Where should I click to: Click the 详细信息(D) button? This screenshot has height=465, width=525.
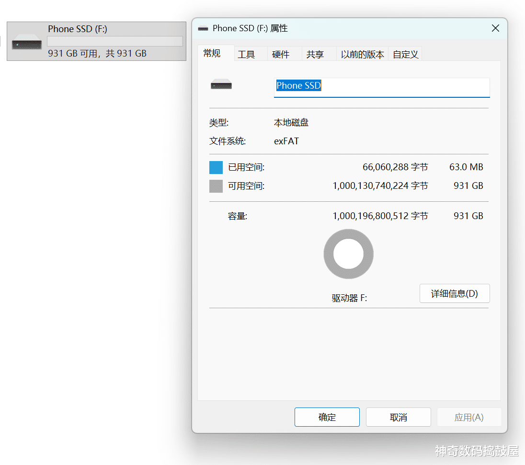[x=455, y=293]
